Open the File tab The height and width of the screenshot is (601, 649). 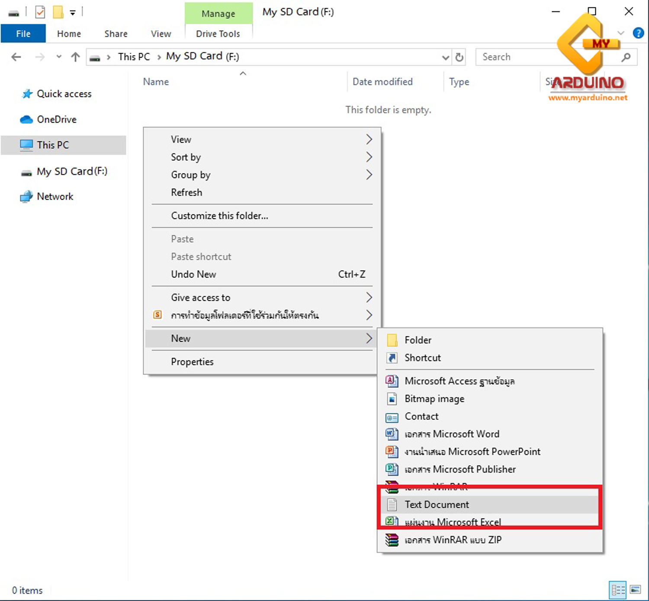point(23,34)
